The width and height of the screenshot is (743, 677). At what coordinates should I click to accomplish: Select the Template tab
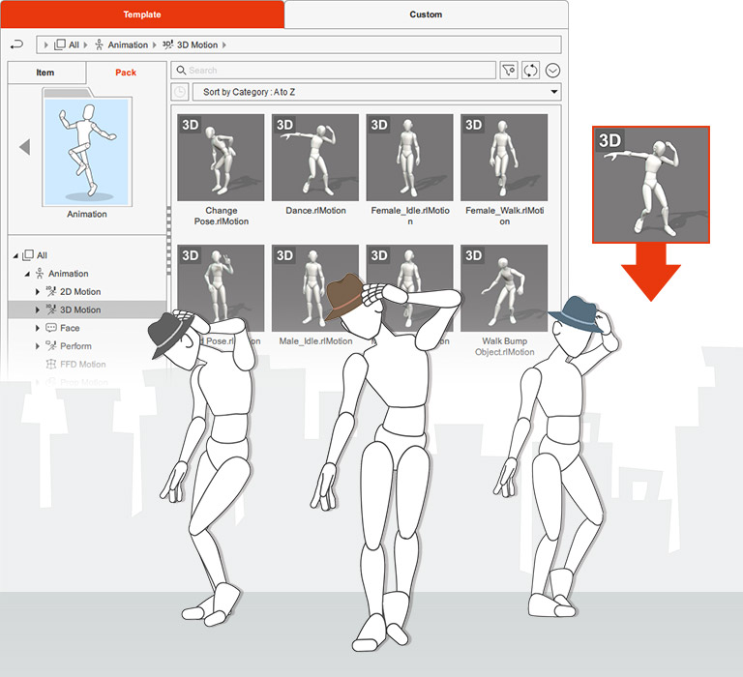(x=141, y=15)
